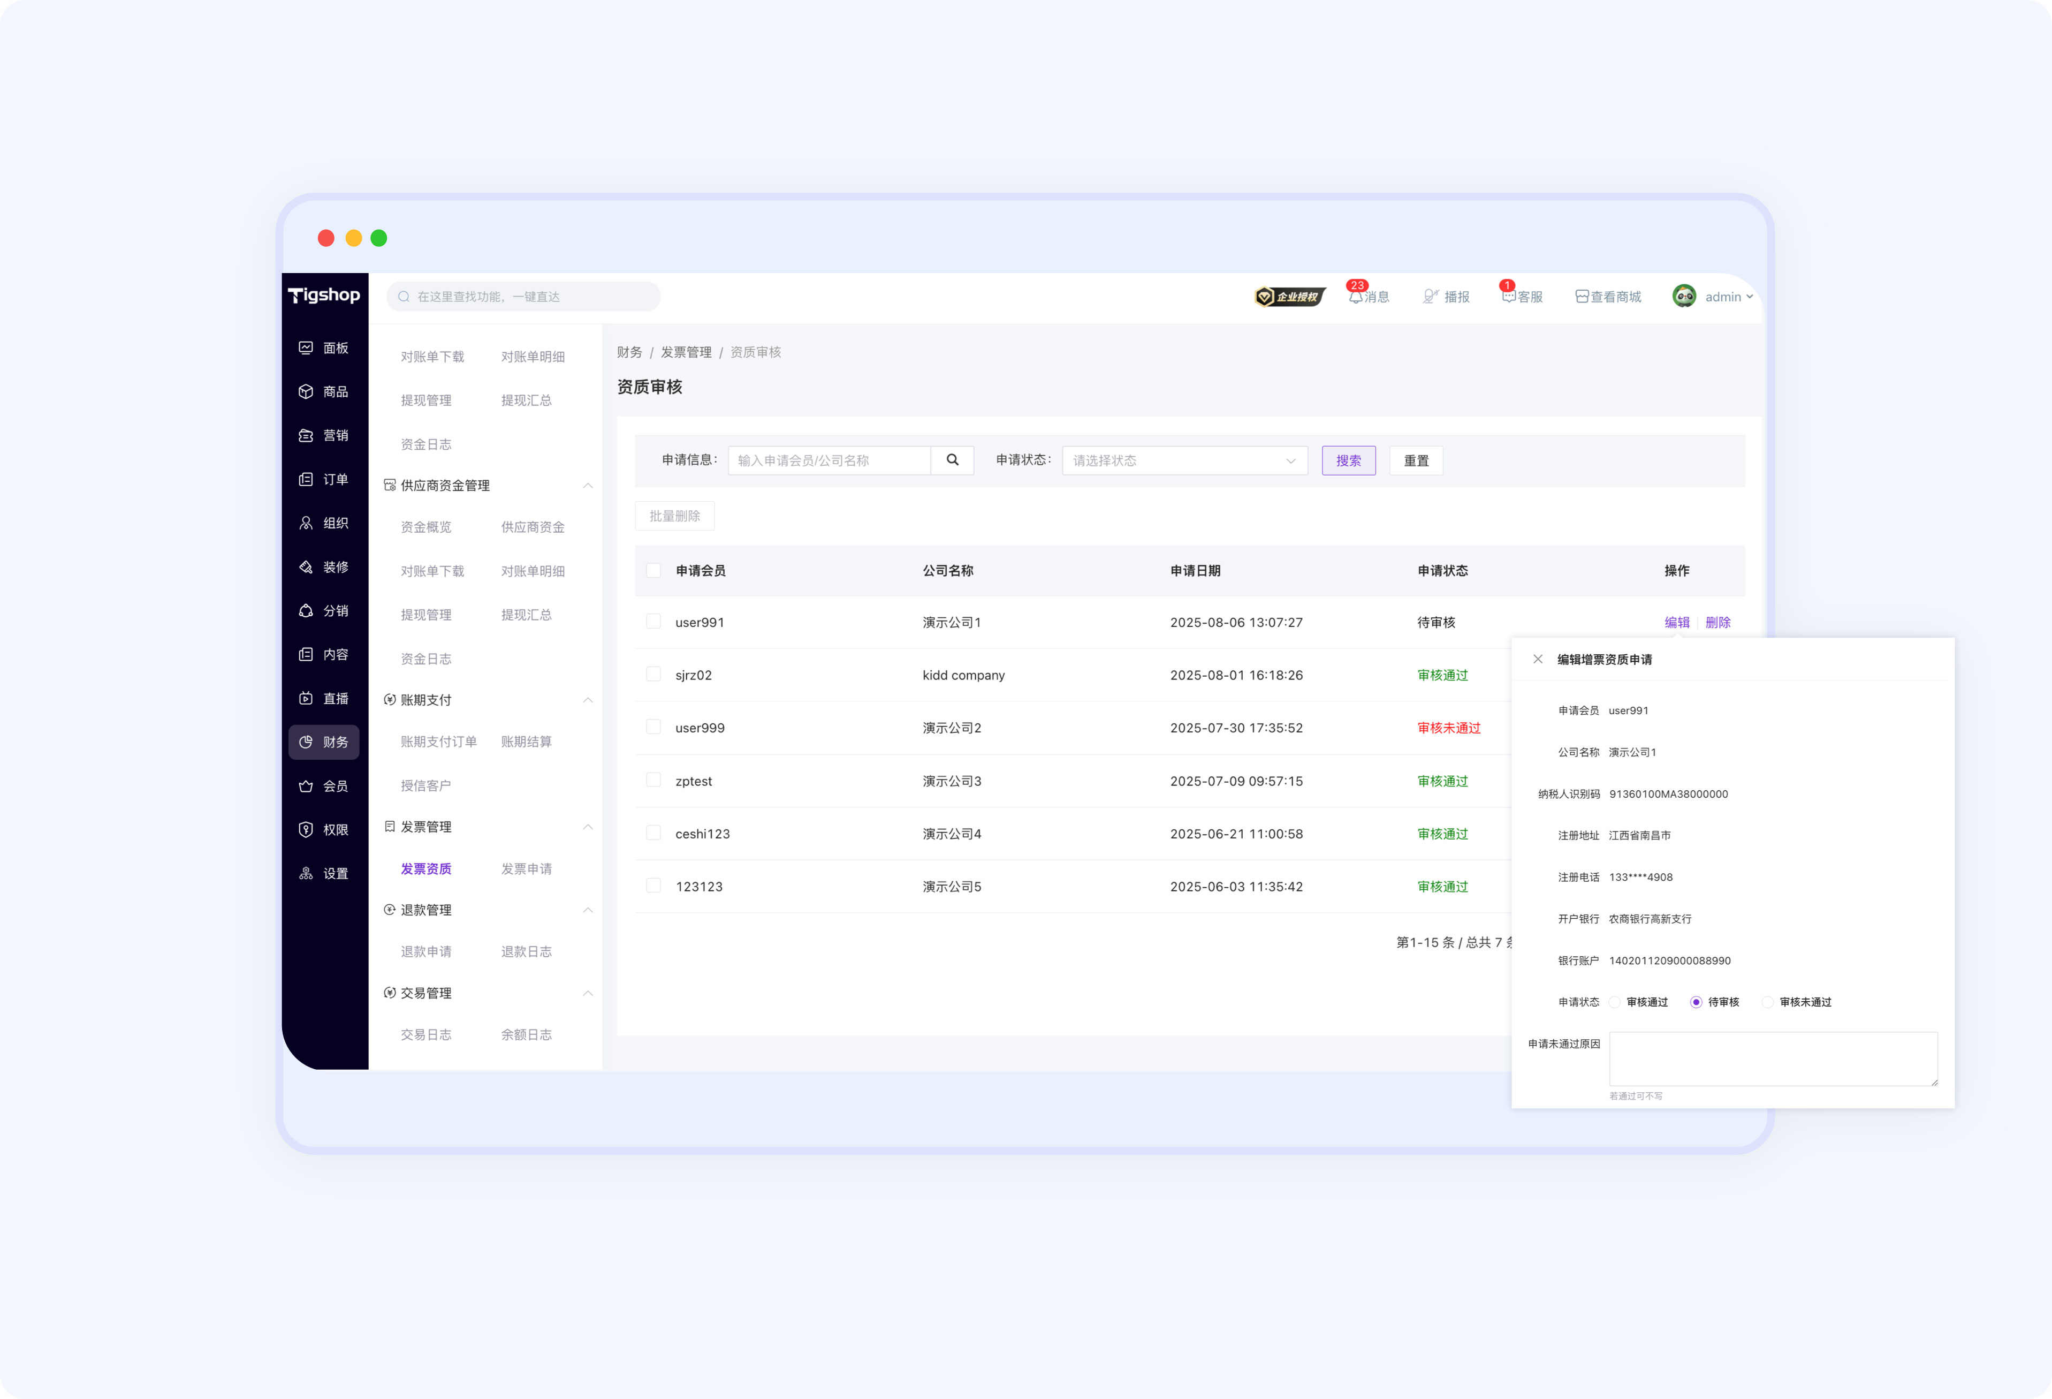Open the 发票申请 menu item
This screenshot has height=1399, width=2052.
click(526, 868)
